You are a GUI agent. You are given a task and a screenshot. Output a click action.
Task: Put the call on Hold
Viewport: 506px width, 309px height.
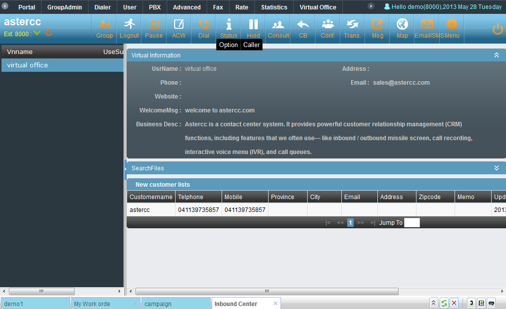[253, 28]
